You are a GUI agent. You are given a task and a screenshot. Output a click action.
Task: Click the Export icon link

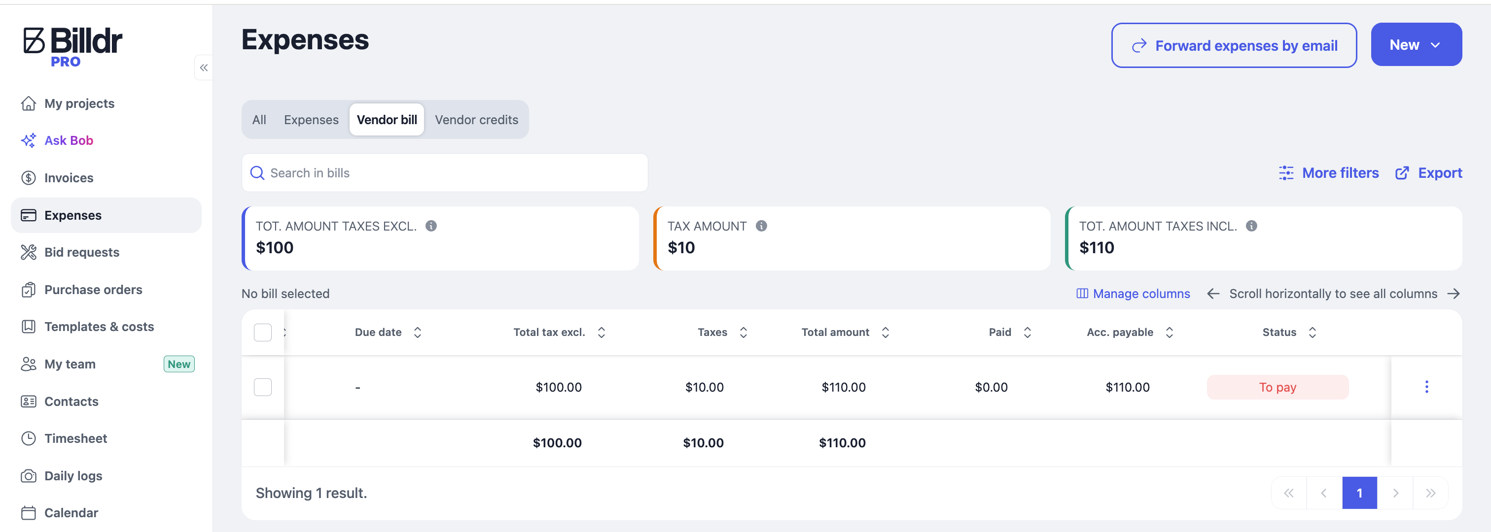pos(1402,173)
